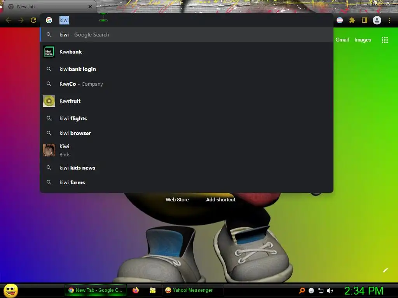Click the Kiwibank logo thumbnail
This screenshot has height=298, width=398.
tap(49, 52)
